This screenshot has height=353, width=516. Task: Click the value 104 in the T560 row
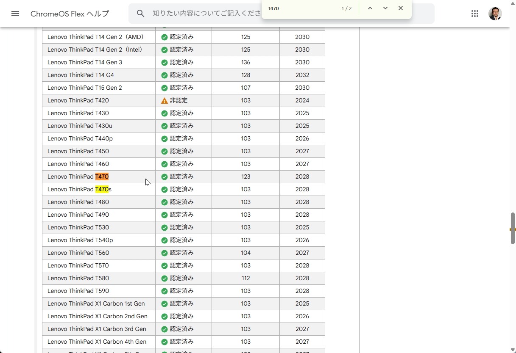[x=245, y=253]
